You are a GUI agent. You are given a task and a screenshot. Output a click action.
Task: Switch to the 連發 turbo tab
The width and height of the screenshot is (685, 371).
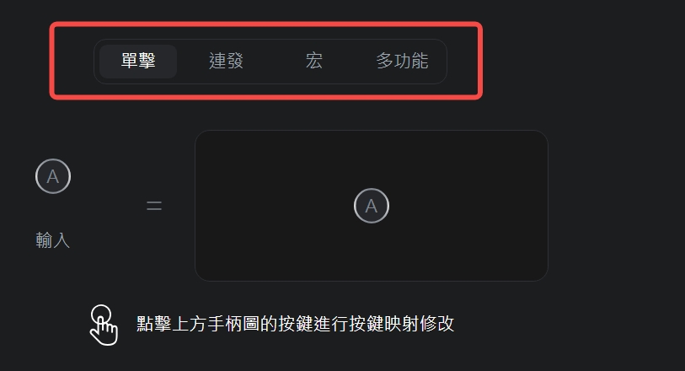[226, 62]
